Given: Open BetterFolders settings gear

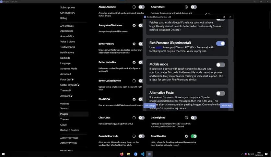Looking at the screenshot, I should [134, 44].
